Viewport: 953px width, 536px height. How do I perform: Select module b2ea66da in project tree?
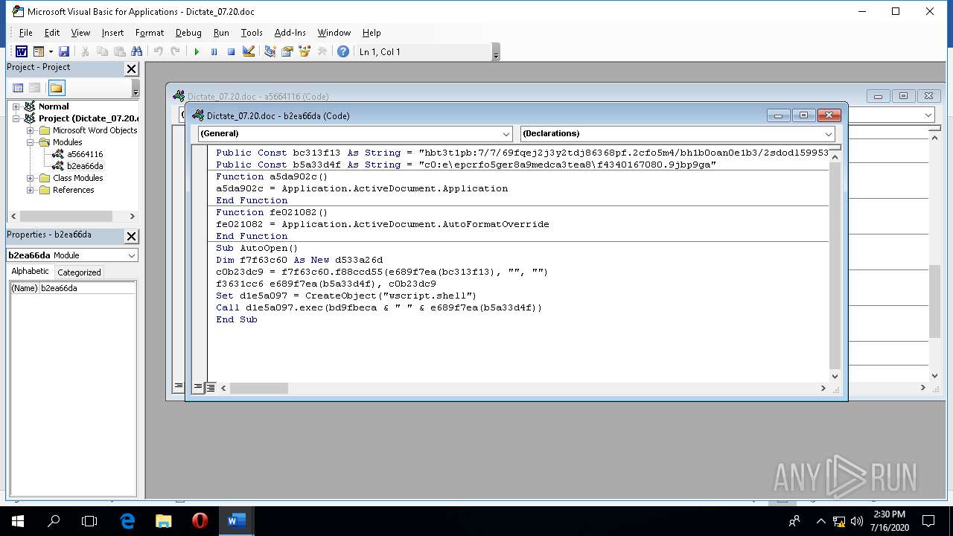click(85, 166)
